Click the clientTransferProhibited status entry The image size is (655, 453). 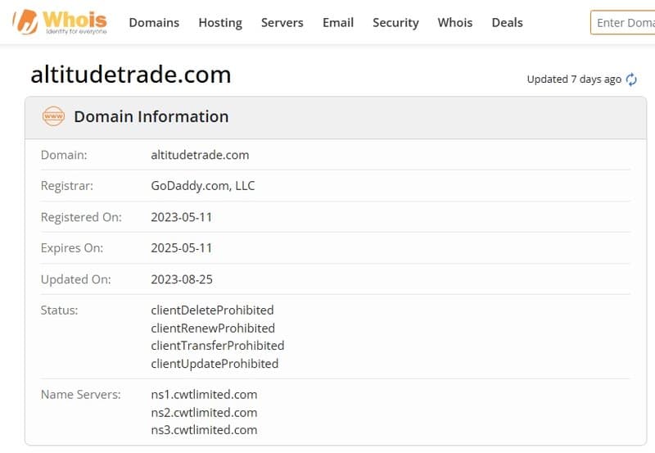click(218, 346)
